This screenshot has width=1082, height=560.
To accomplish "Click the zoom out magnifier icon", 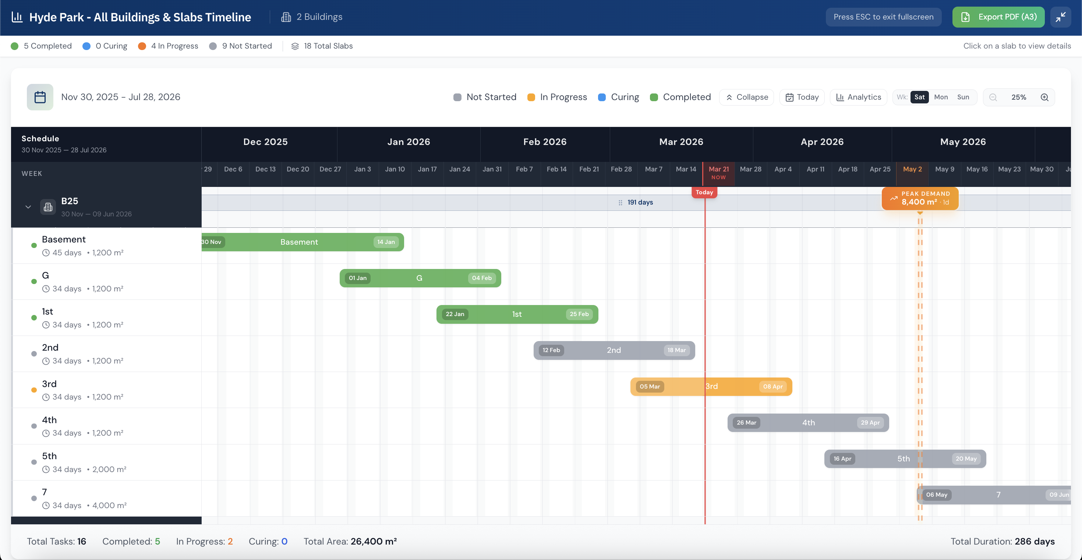I will 993,98.
